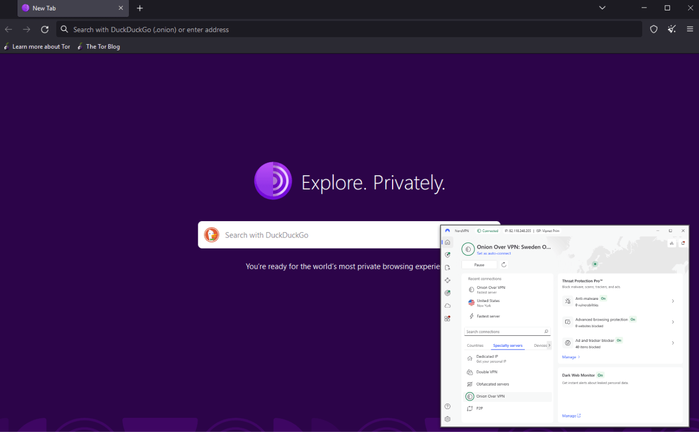Open the Meshnet file sharing sidebar icon
Image resolution: width=699 pixels, height=432 pixels.
pos(447,267)
